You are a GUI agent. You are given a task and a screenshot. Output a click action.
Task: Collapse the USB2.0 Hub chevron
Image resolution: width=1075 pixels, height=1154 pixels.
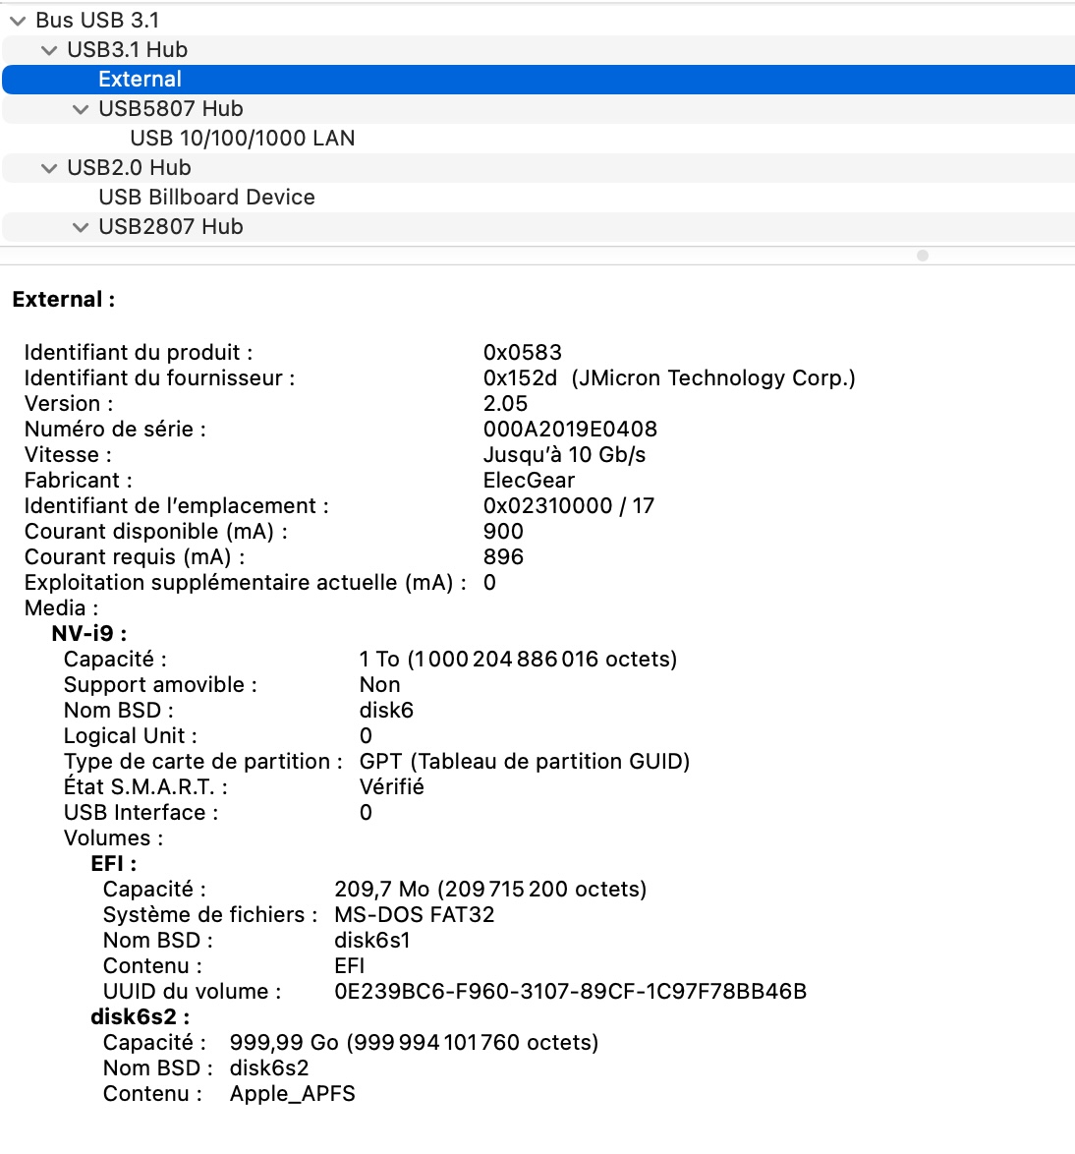49,168
